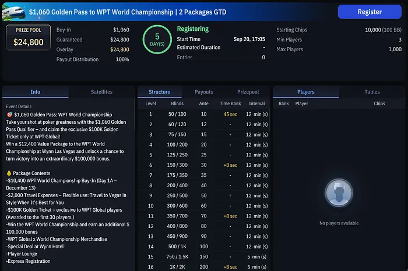This screenshot has height=271, width=408.
Task: Click the 1K / 2K blinds cell
Action: [177, 267]
